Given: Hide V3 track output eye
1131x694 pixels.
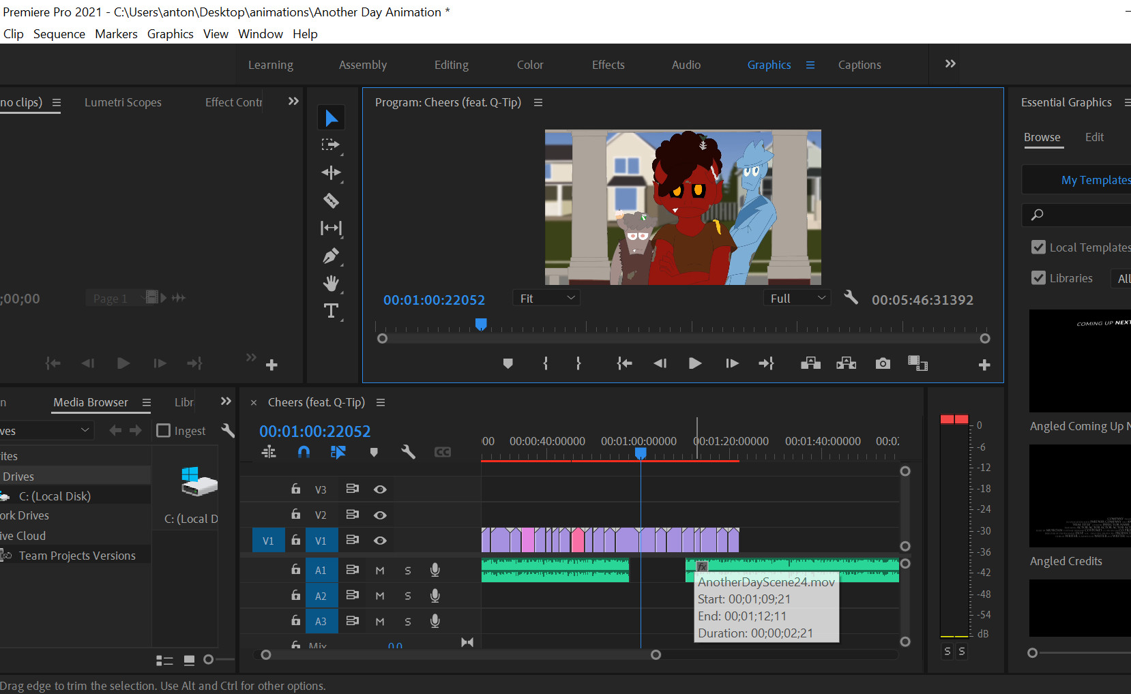Looking at the screenshot, I should point(380,489).
